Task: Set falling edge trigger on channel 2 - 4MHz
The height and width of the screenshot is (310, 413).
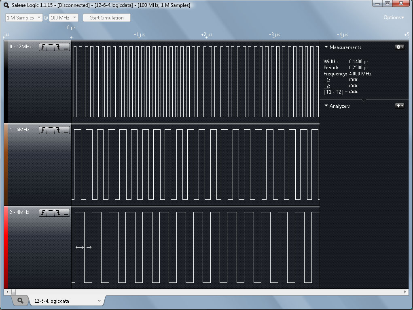Action: [58, 213]
